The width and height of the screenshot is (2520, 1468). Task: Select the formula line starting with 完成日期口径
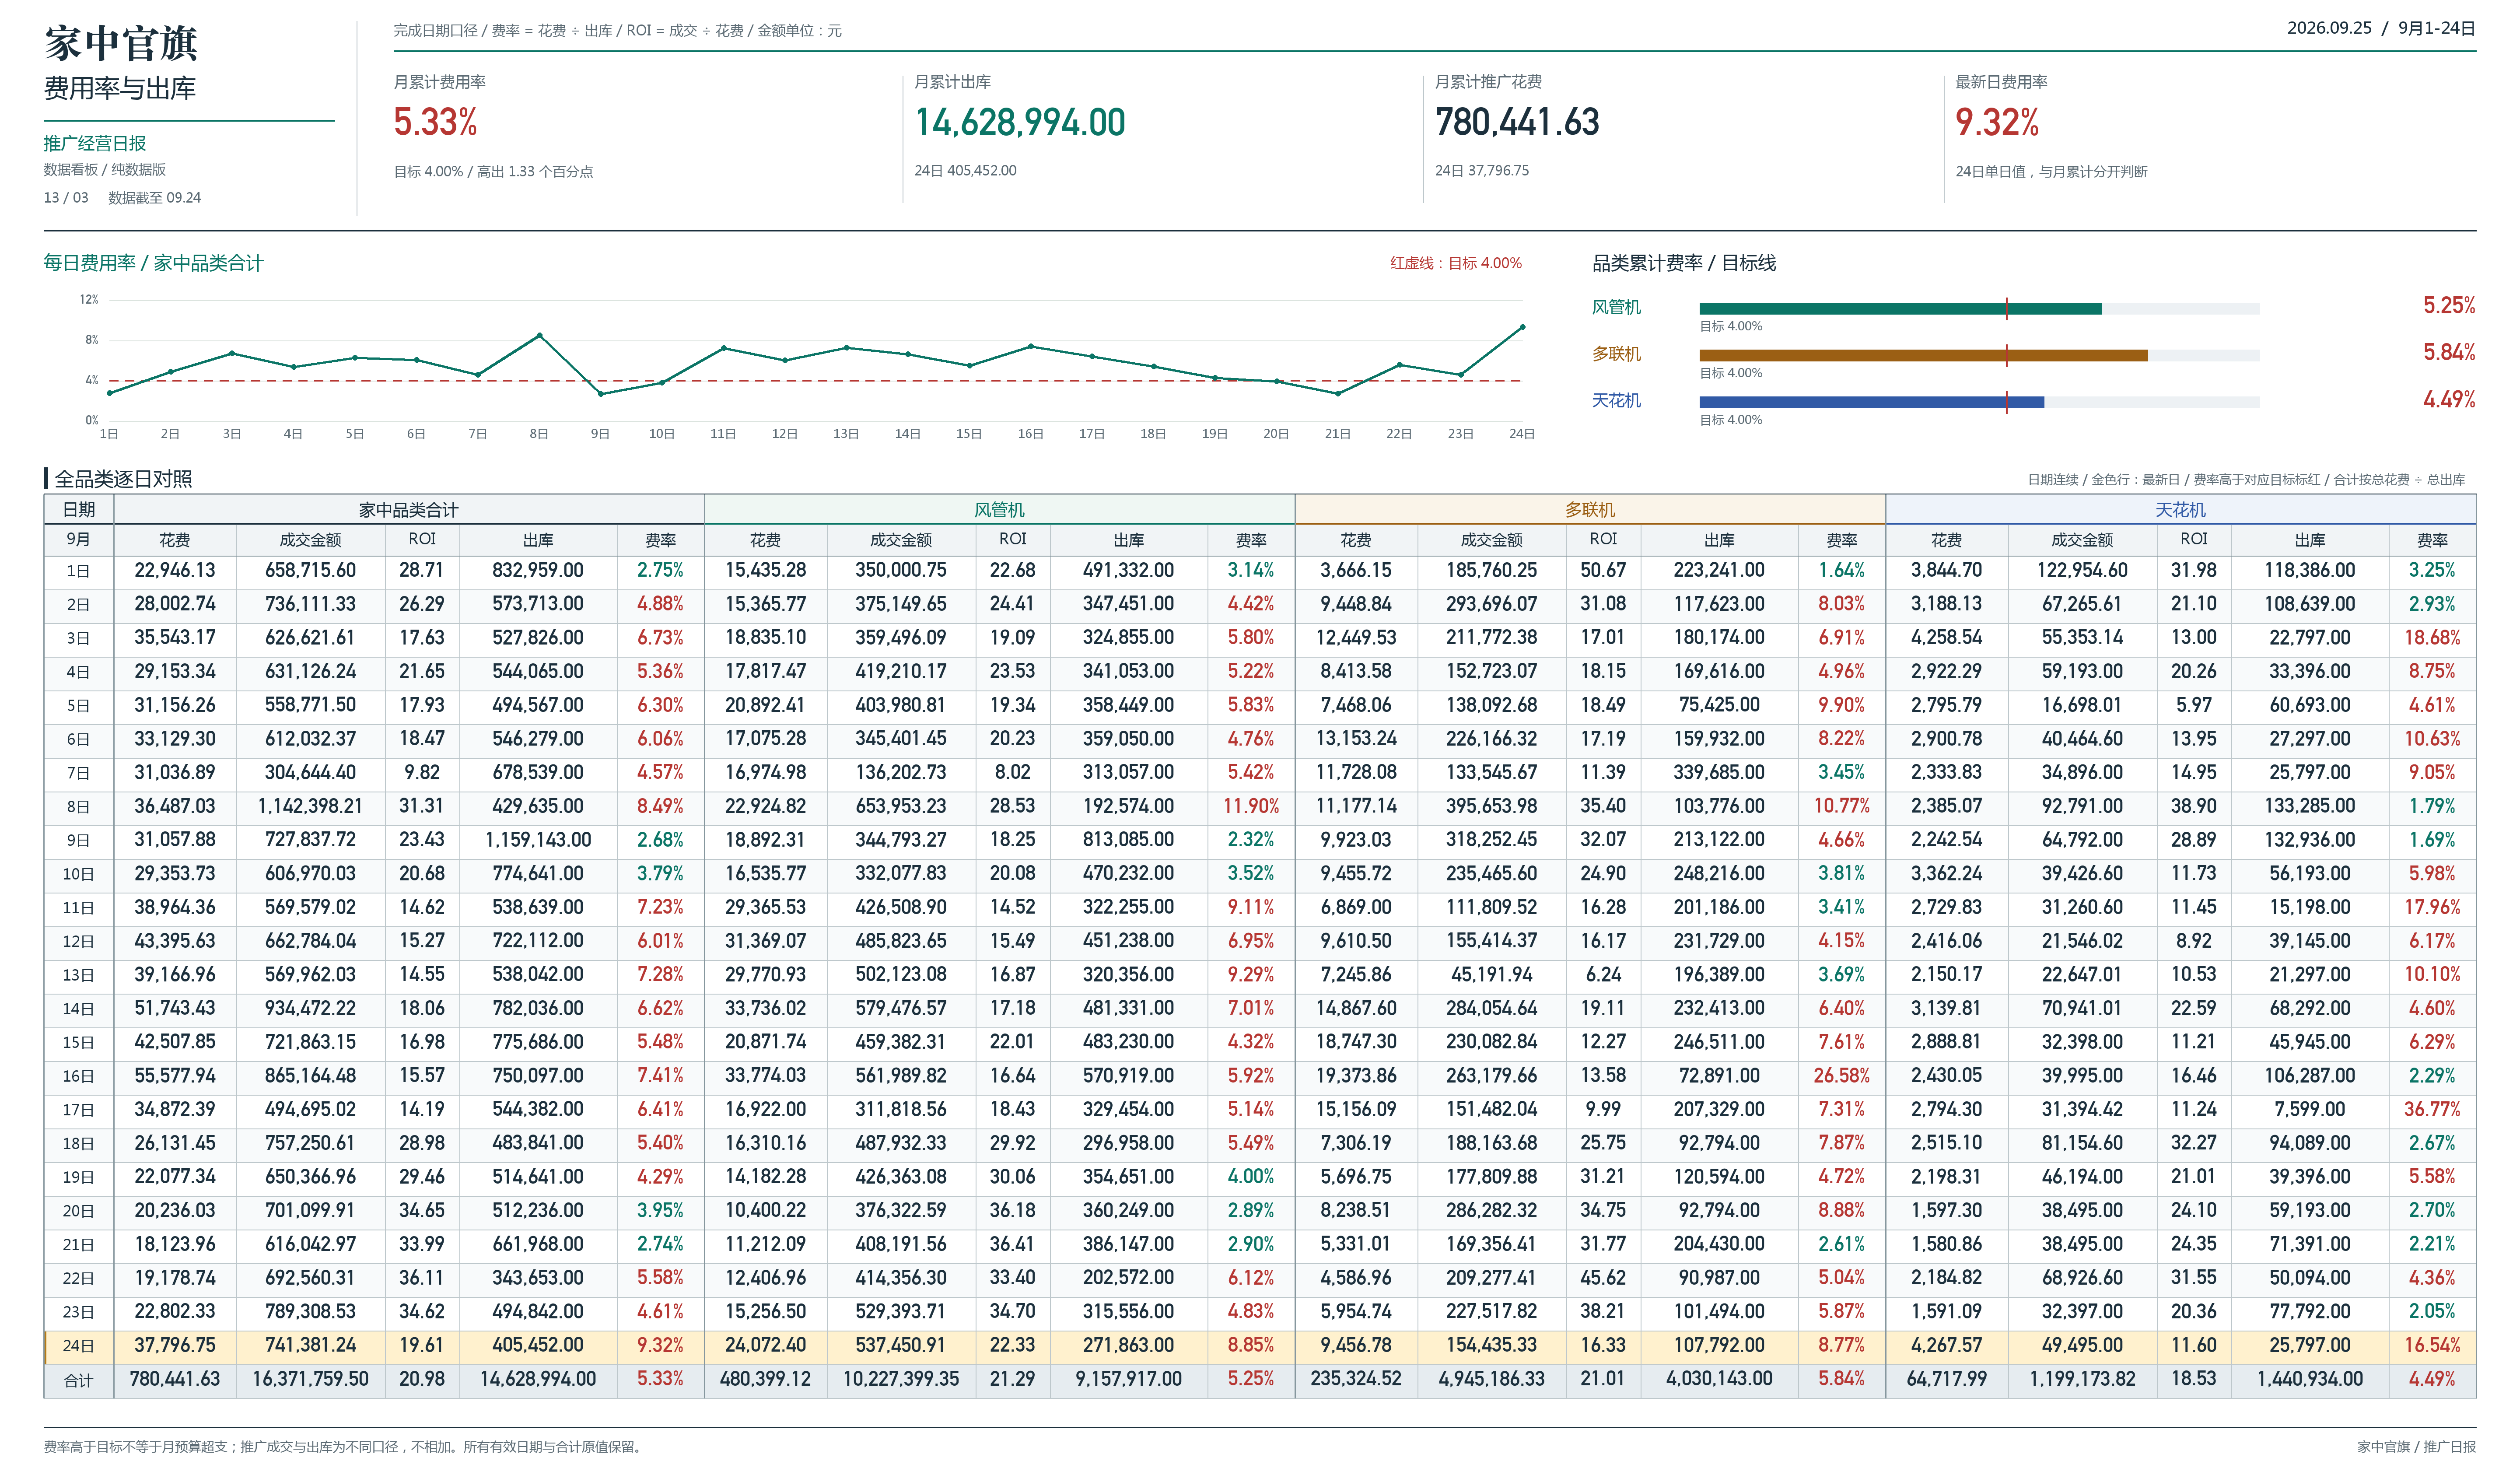pos(618,31)
